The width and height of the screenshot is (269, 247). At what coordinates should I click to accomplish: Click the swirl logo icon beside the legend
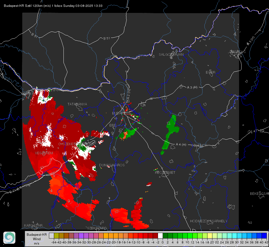pos(9,238)
